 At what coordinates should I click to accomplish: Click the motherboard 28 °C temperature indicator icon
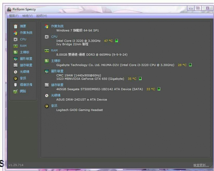190,65
